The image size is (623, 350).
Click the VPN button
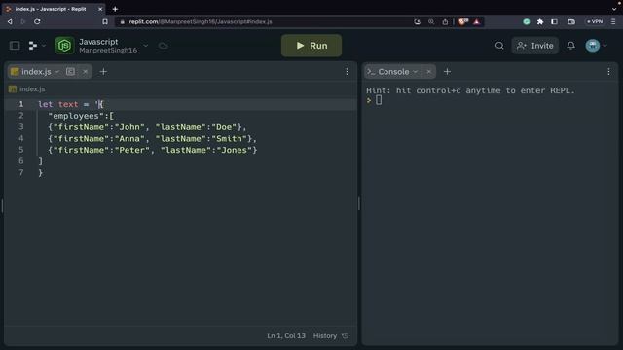[595, 21]
